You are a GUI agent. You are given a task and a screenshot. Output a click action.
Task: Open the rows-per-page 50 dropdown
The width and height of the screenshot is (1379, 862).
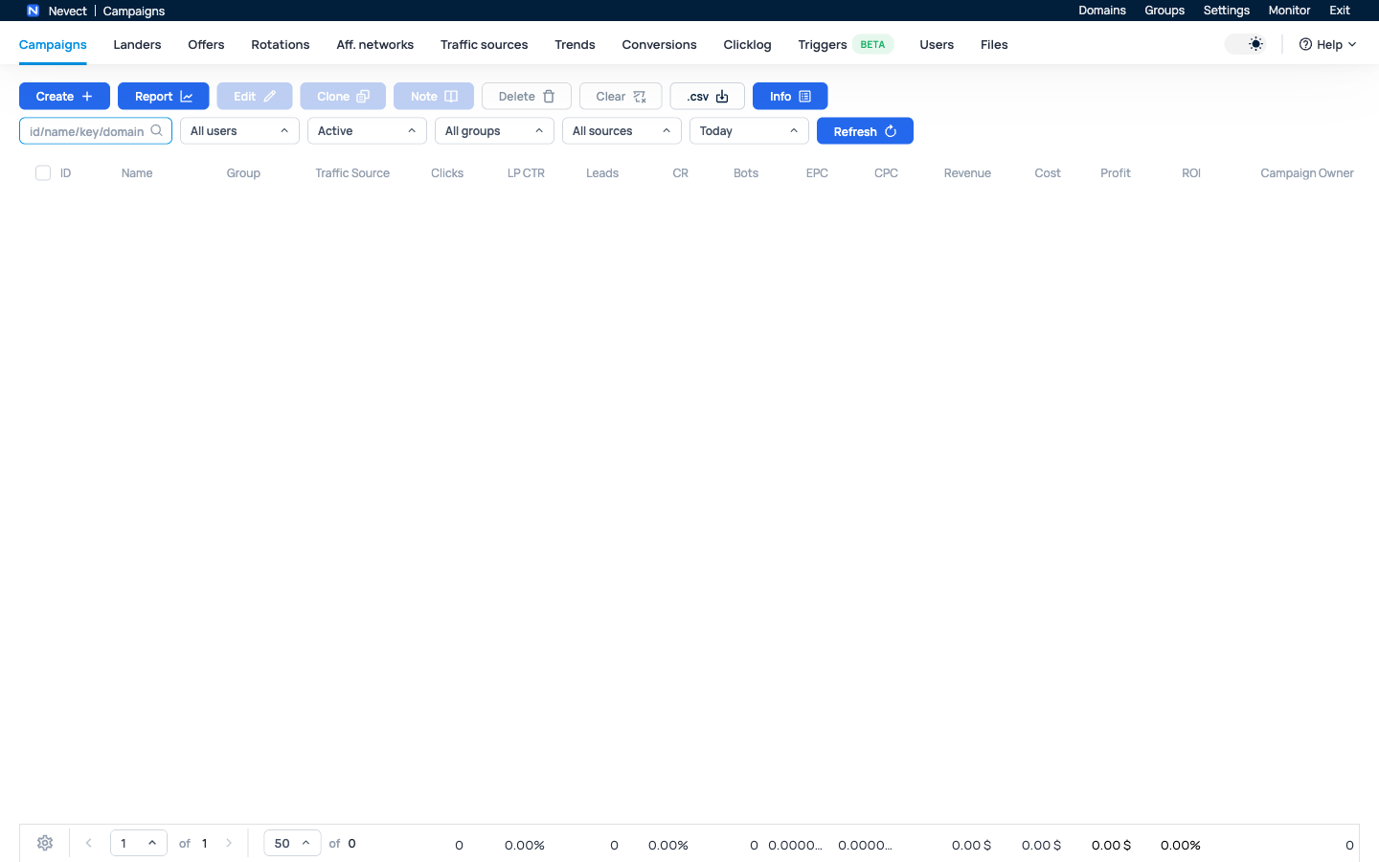pos(292,843)
